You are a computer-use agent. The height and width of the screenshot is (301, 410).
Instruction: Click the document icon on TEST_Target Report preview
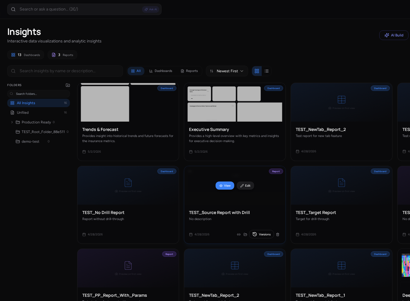pos(342,182)
